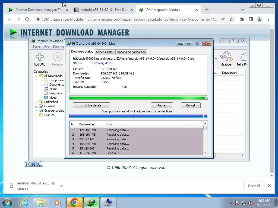The image size is (278, 208).
Task: Click the network icon in system tray
Action: (244, 203)
